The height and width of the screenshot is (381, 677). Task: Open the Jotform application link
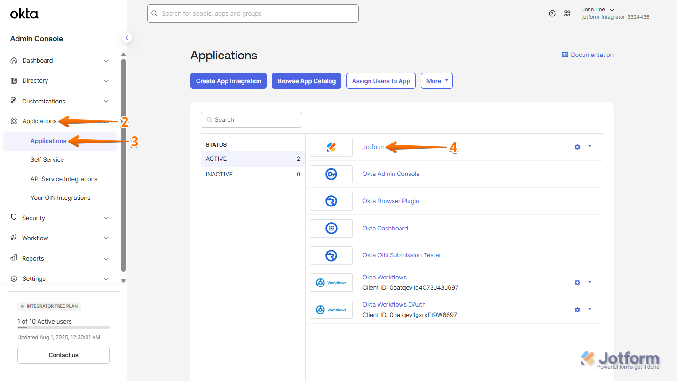pyautogui.click(x=373, y=147)
